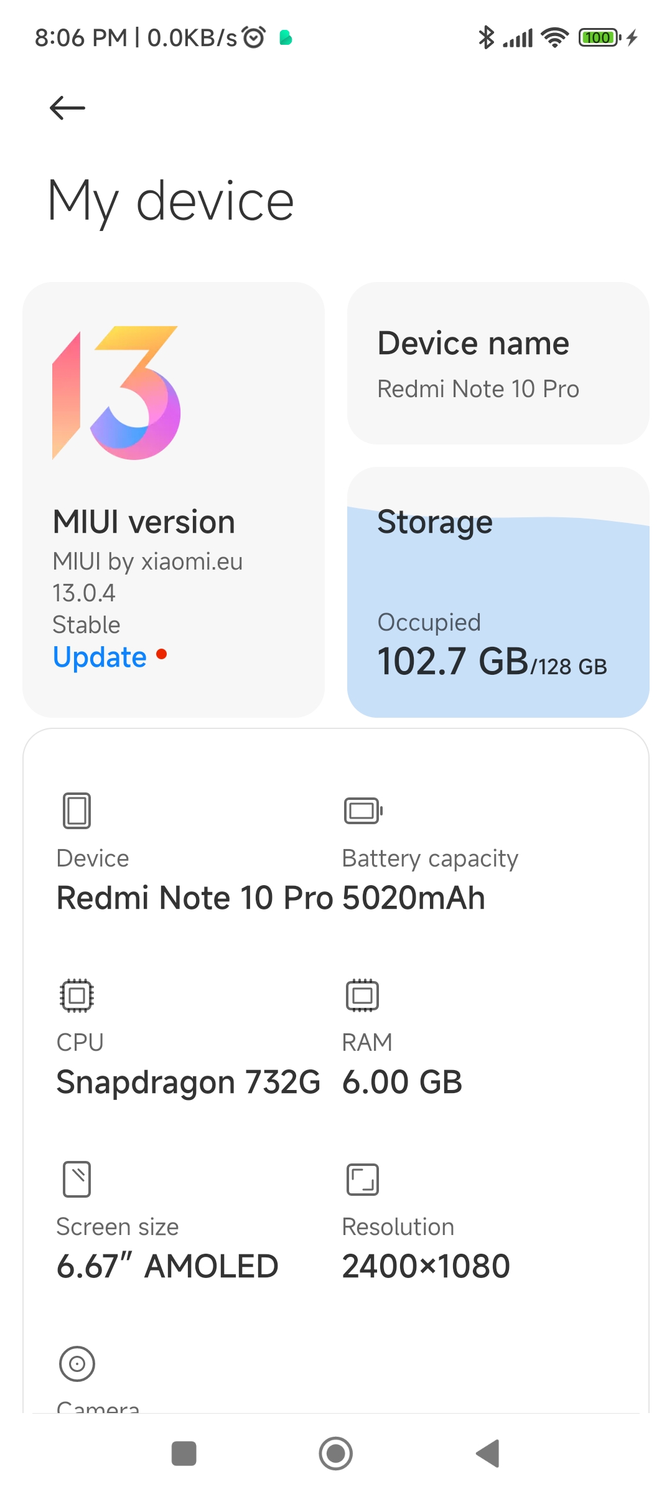Tap the Android Back triangle button

(488, 1454)
